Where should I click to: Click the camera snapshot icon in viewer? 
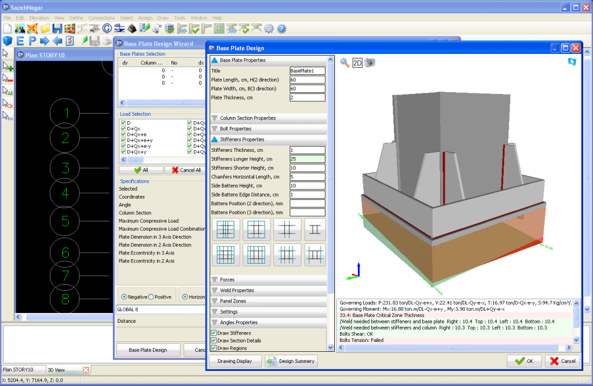[x=370, y=63]
